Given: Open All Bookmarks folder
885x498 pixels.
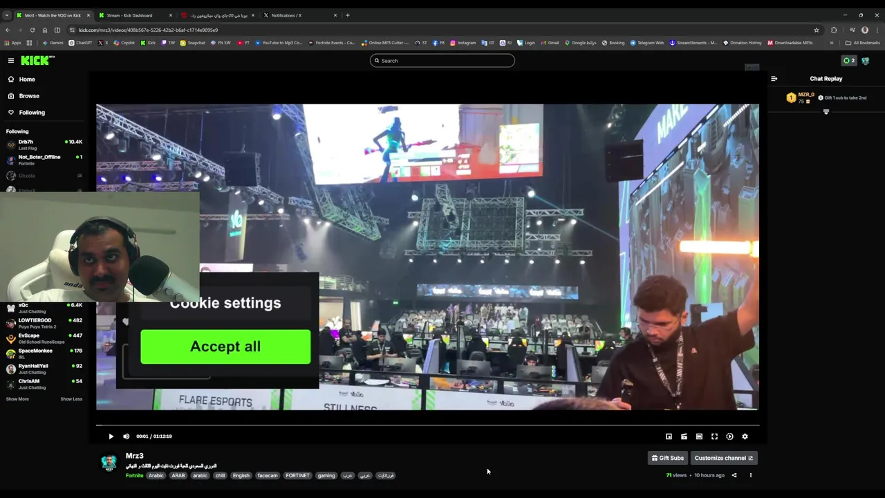Looking at the screenshot, I should point(862,43).
